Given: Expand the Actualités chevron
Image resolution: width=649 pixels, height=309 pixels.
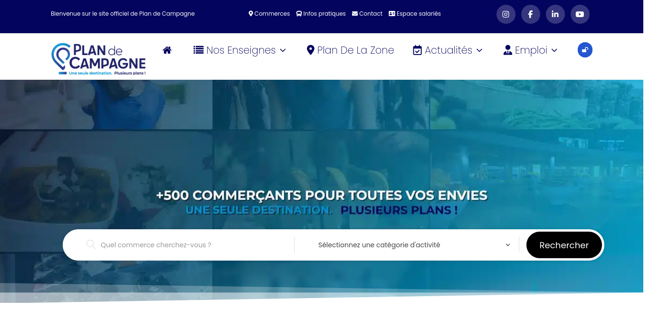Looking at the screenshot, I should [x=479, y=50].
